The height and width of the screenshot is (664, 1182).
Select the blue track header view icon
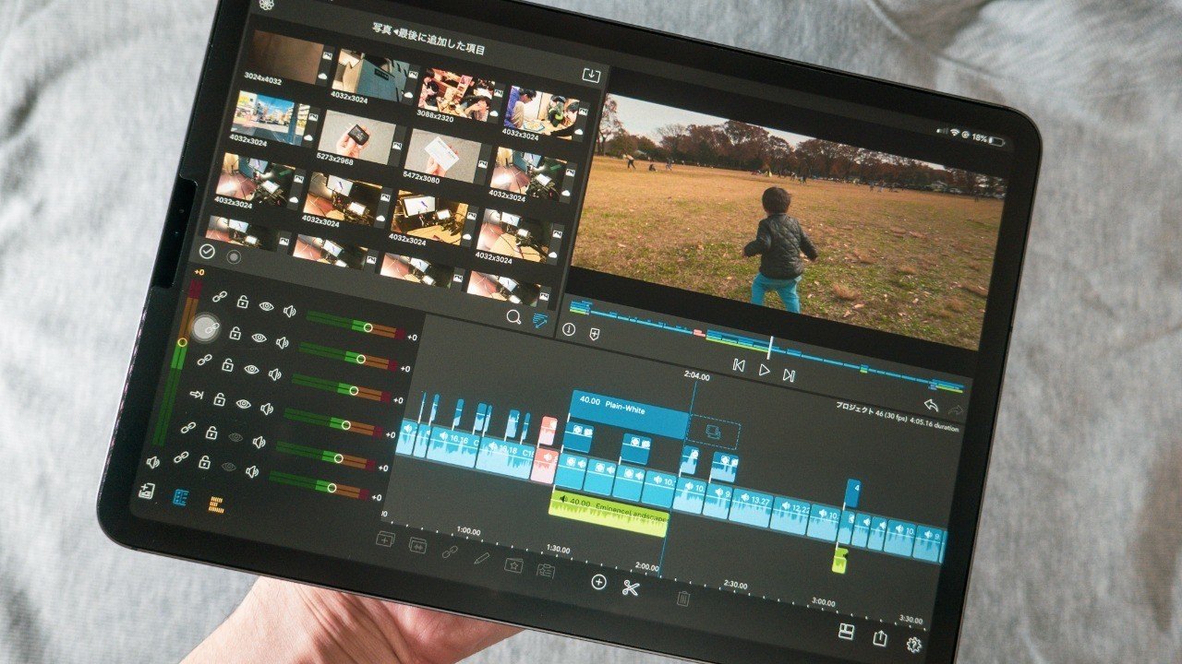tap(181, 497)
